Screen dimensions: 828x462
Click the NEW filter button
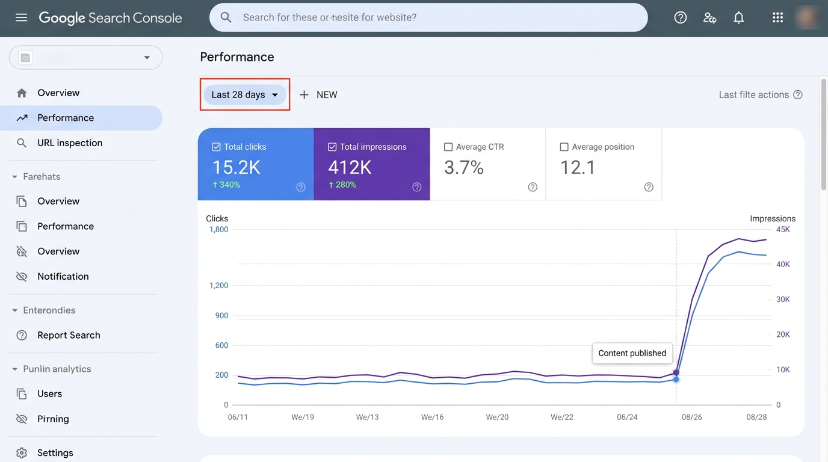tap(318, 94)
